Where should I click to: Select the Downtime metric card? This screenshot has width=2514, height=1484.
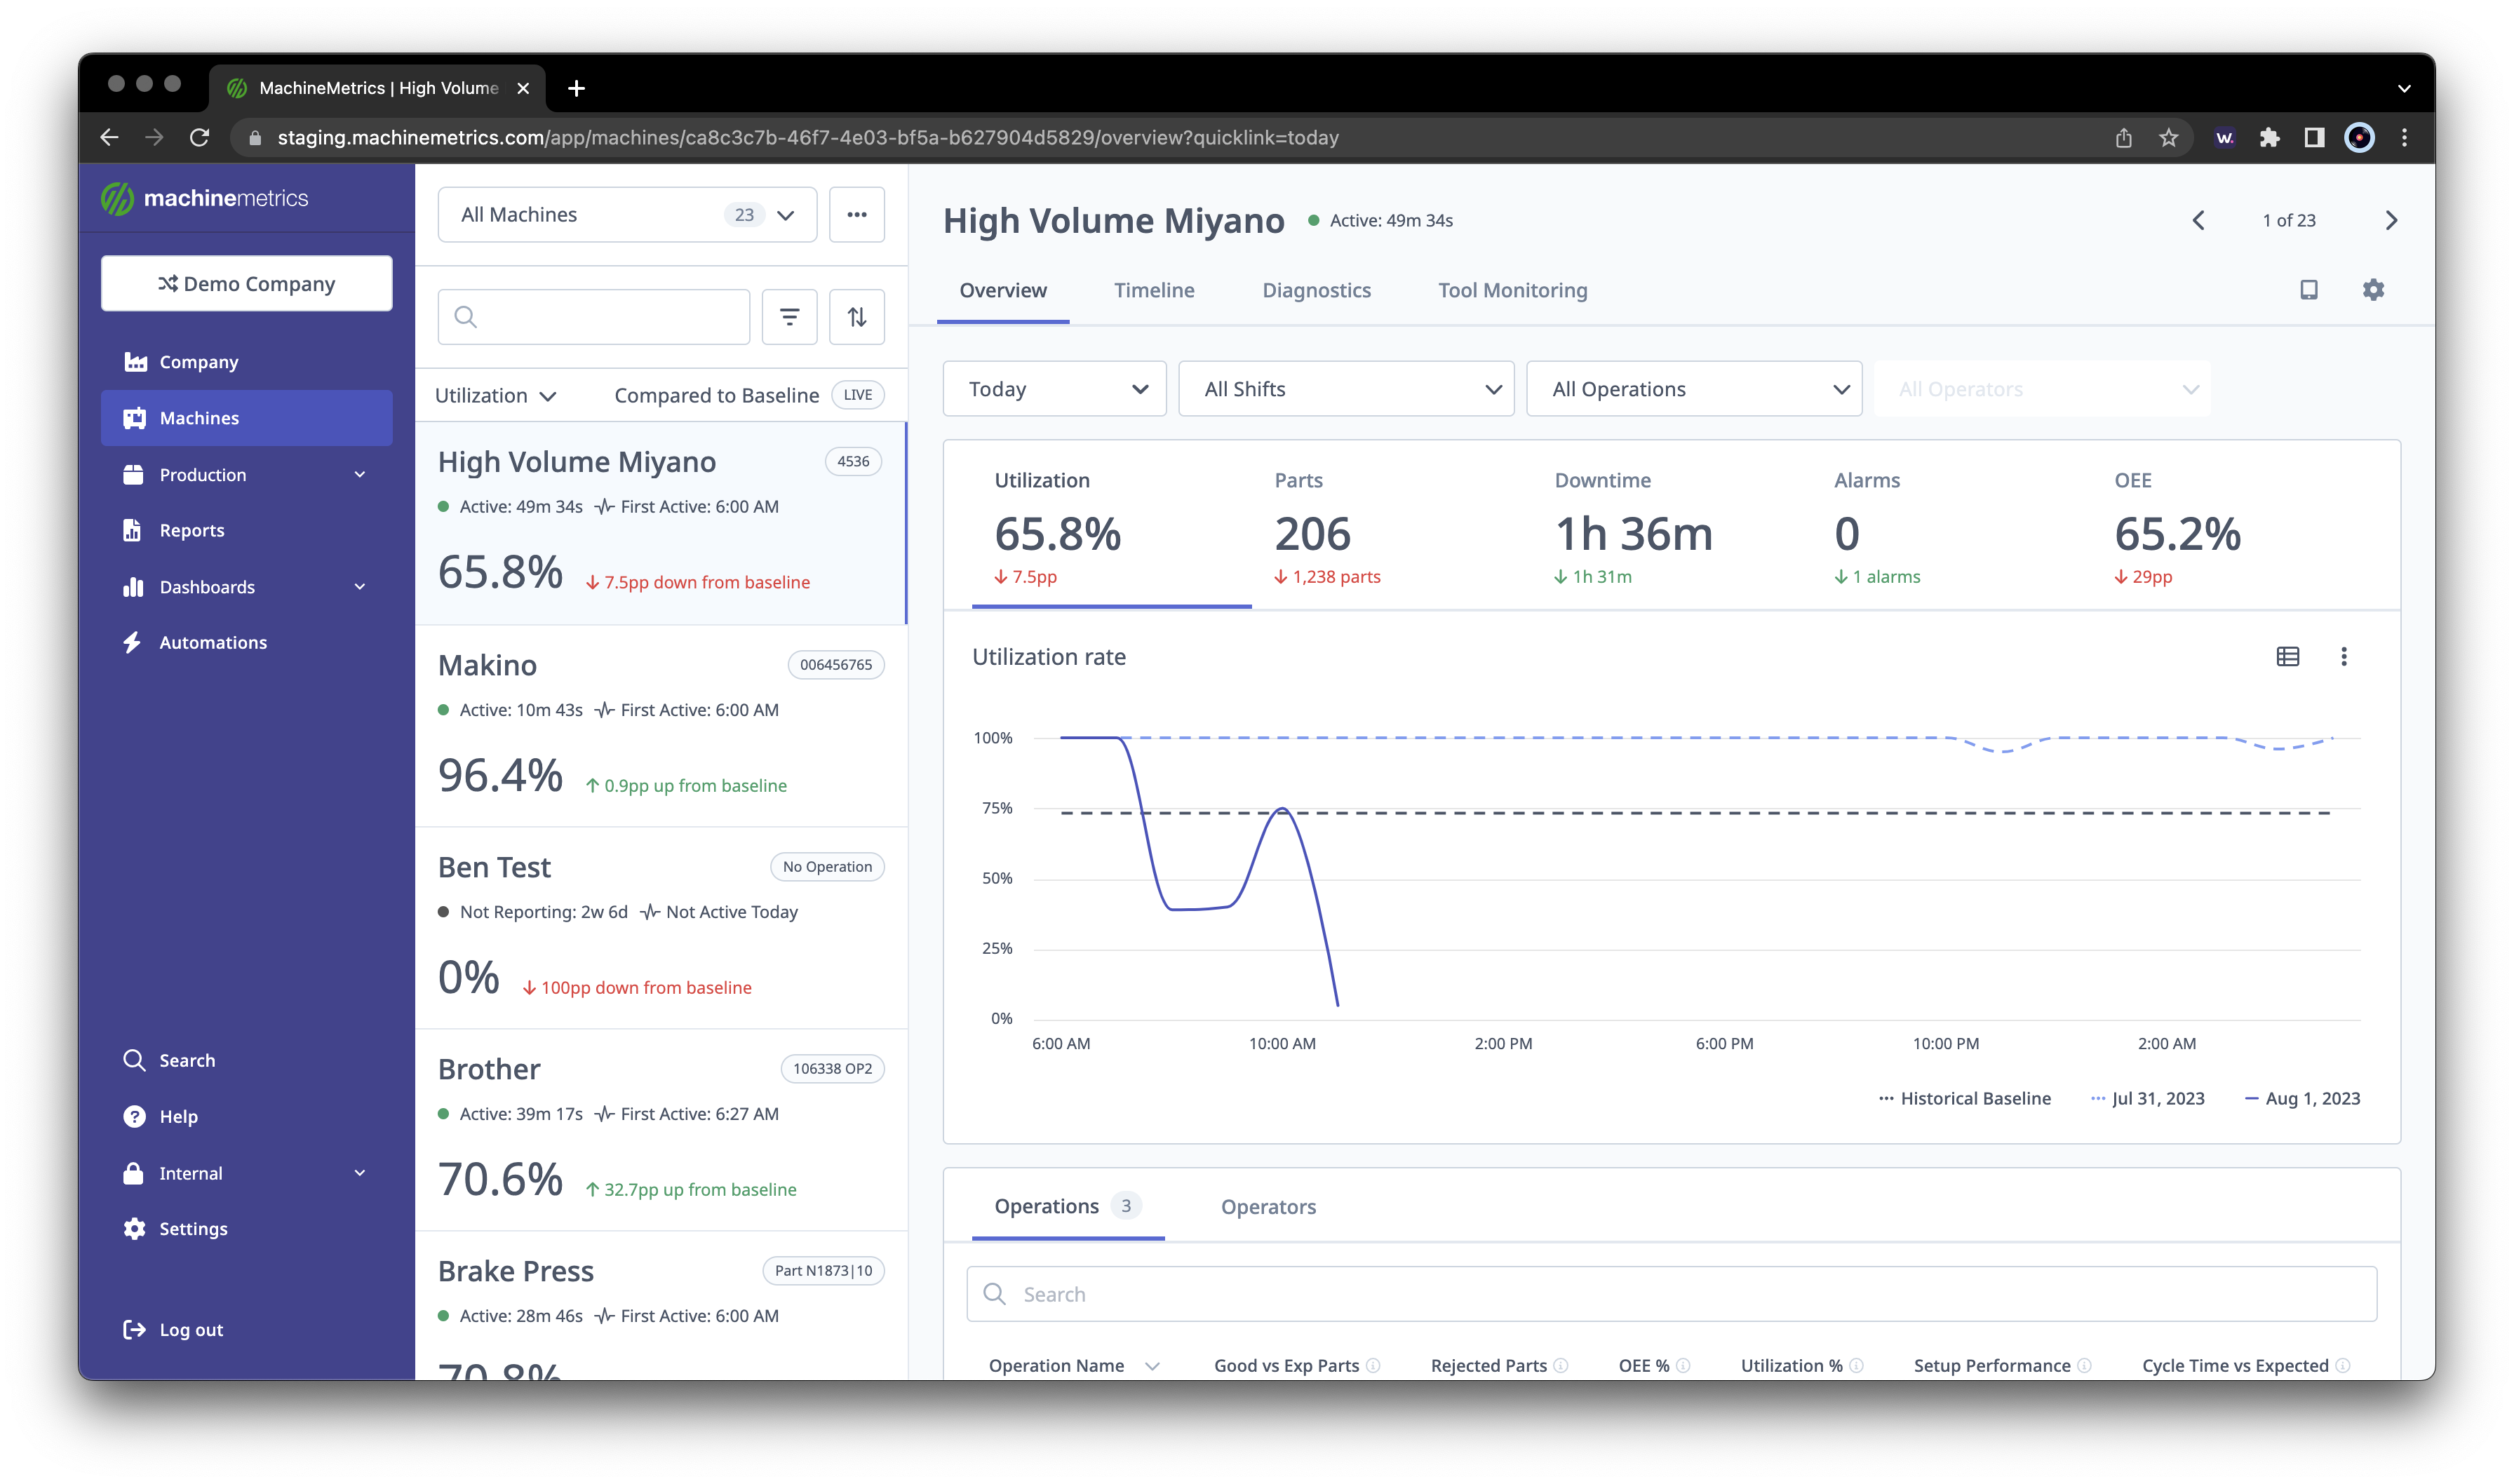(1671, 528)
